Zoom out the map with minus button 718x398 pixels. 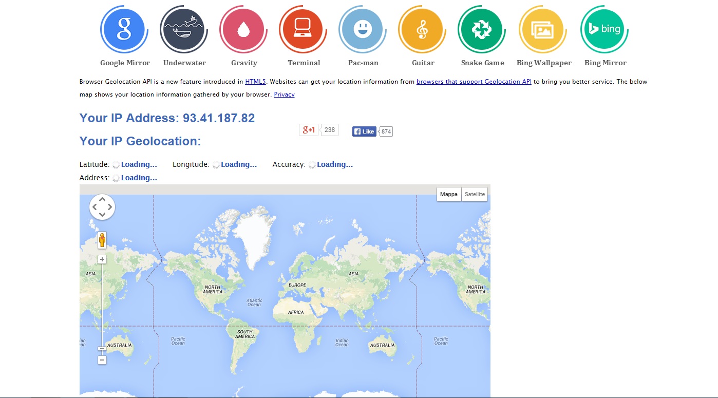pos(102,360)
